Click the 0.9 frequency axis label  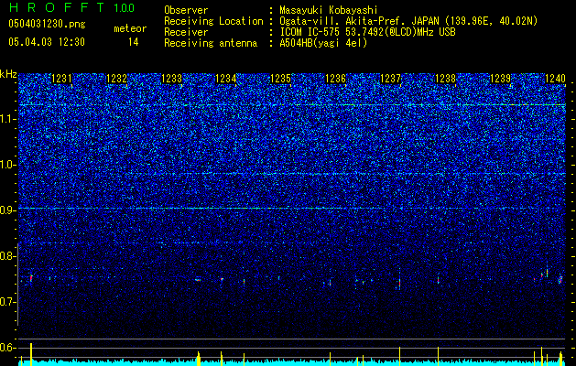7,210
